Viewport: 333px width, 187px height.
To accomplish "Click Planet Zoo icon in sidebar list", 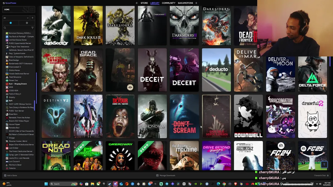I will coord(7,81).
